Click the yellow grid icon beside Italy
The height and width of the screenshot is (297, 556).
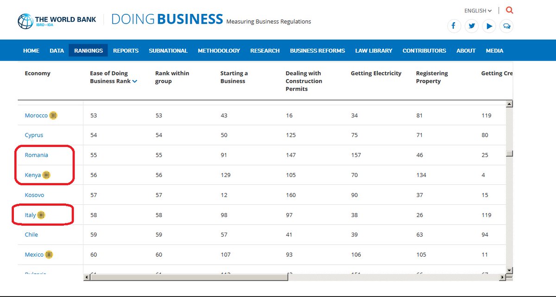pos(41,215)
